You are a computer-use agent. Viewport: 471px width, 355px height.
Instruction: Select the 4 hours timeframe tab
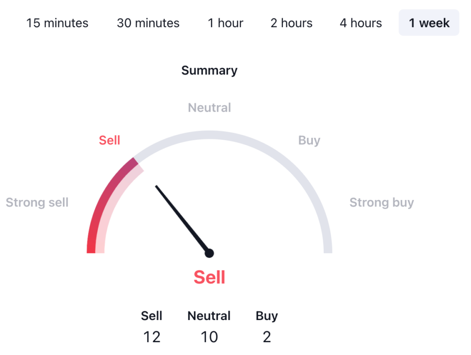tap(361, 23)
